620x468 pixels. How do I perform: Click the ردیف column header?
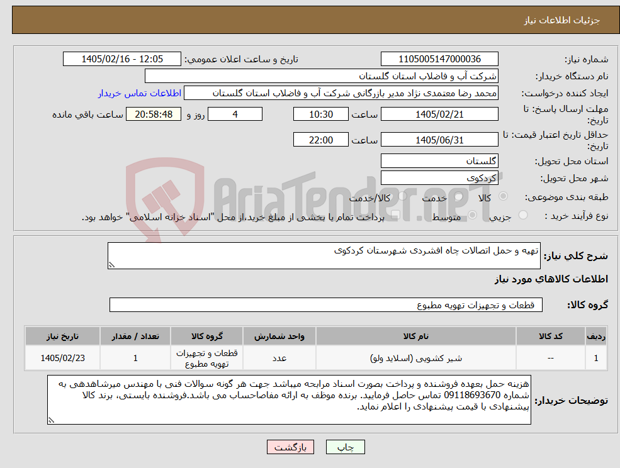point(596,336)
